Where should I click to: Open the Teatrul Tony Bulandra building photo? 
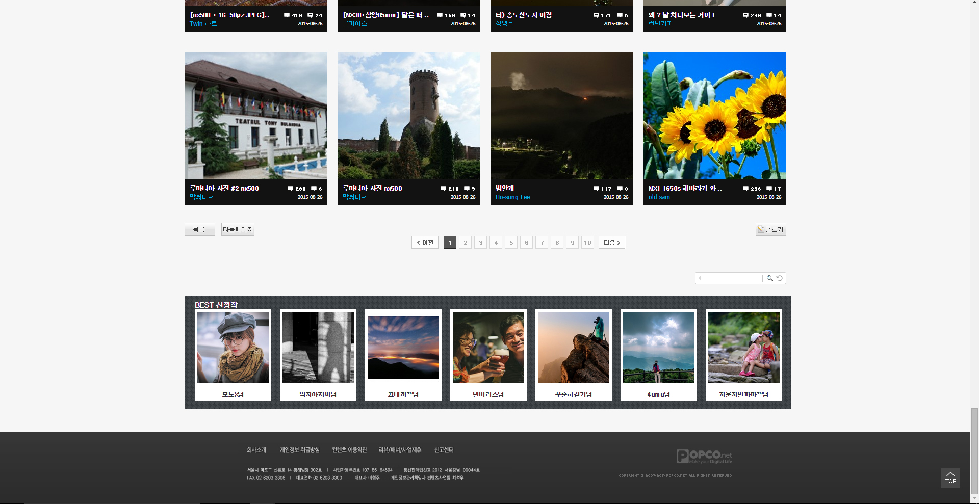[x=255, y=116]
